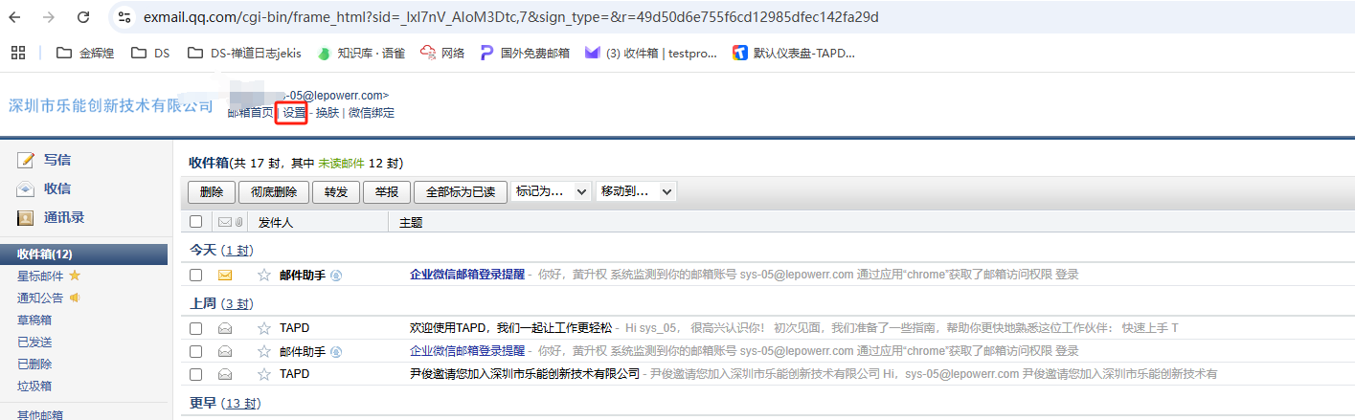Click the browser address bar
This screenshot has height=420, width=1355.
click(575, 17)
